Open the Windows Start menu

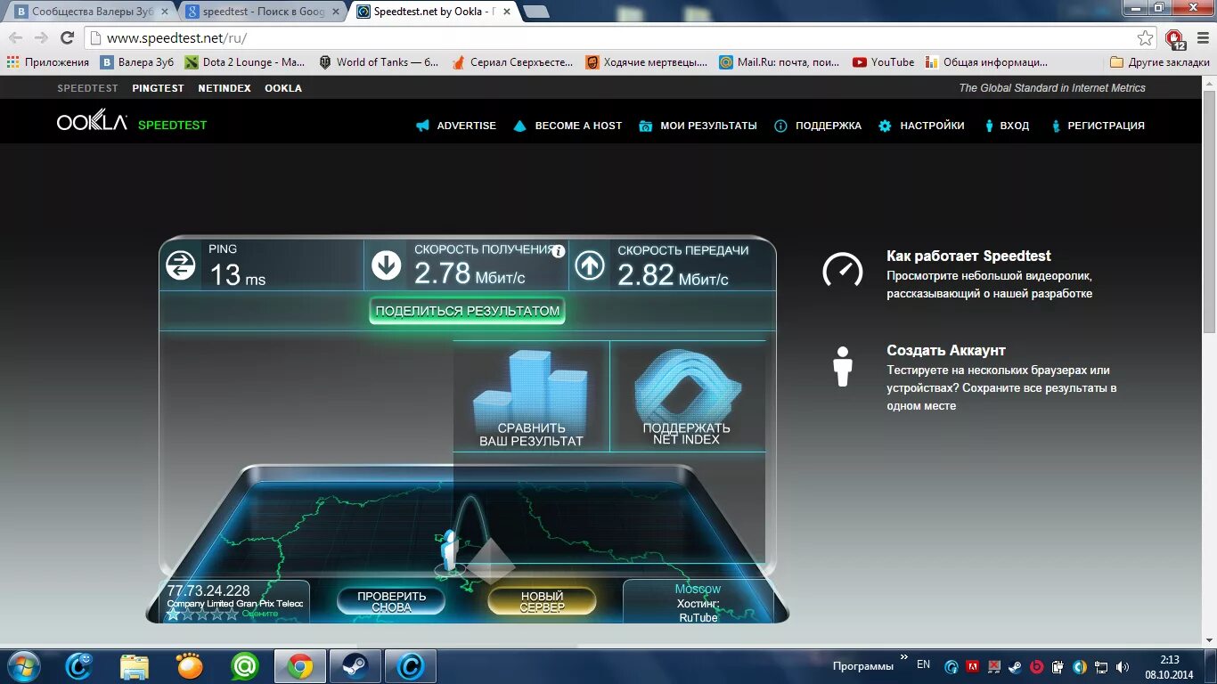(x=23, y=666)
